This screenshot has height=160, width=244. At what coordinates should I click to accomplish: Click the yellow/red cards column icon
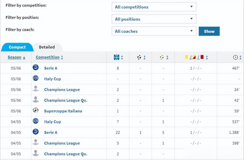(194, 58)
